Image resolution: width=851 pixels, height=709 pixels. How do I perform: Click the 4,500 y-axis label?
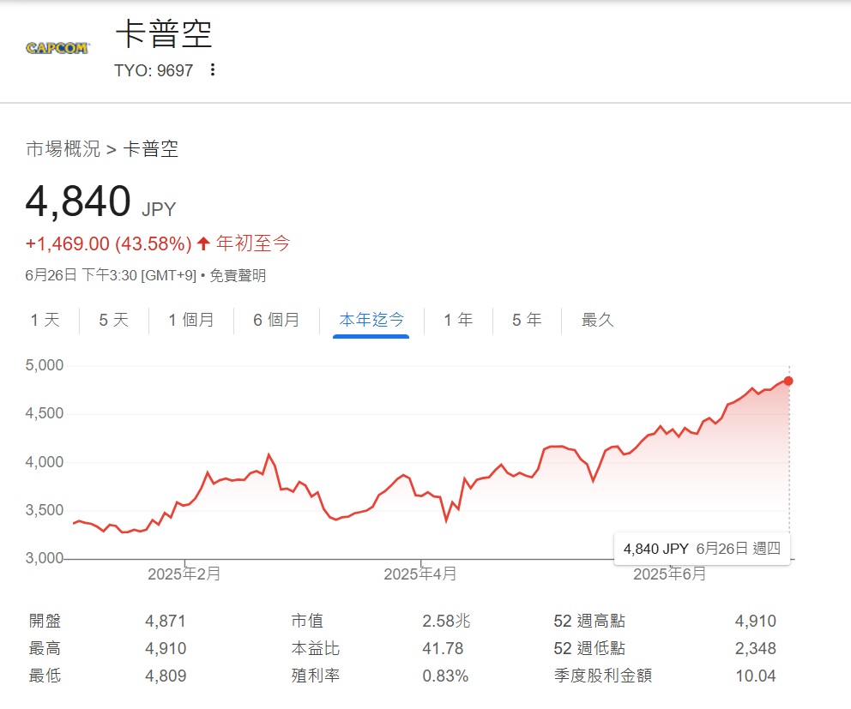[x=45, y=413]
